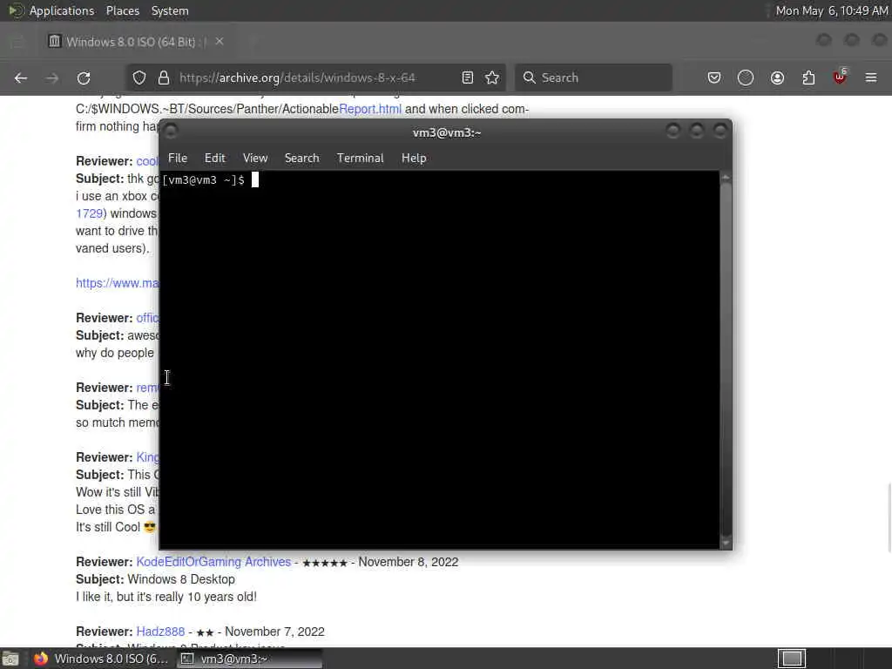892x669 pixels.
Task: Open Firefox hamburger menu
Action: [x=871, y=78]
